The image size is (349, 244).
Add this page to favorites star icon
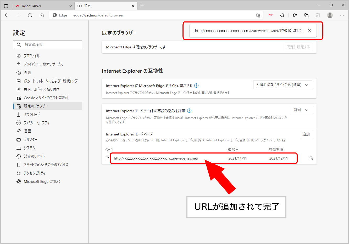pyautogui.click(x=258, y=15)
